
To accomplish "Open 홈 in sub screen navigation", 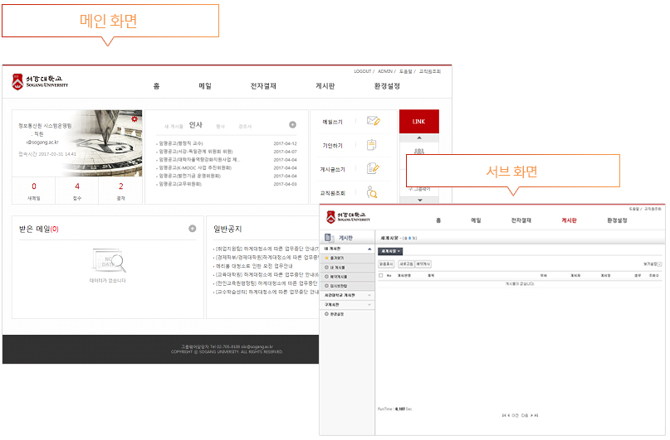I will 438,220.
